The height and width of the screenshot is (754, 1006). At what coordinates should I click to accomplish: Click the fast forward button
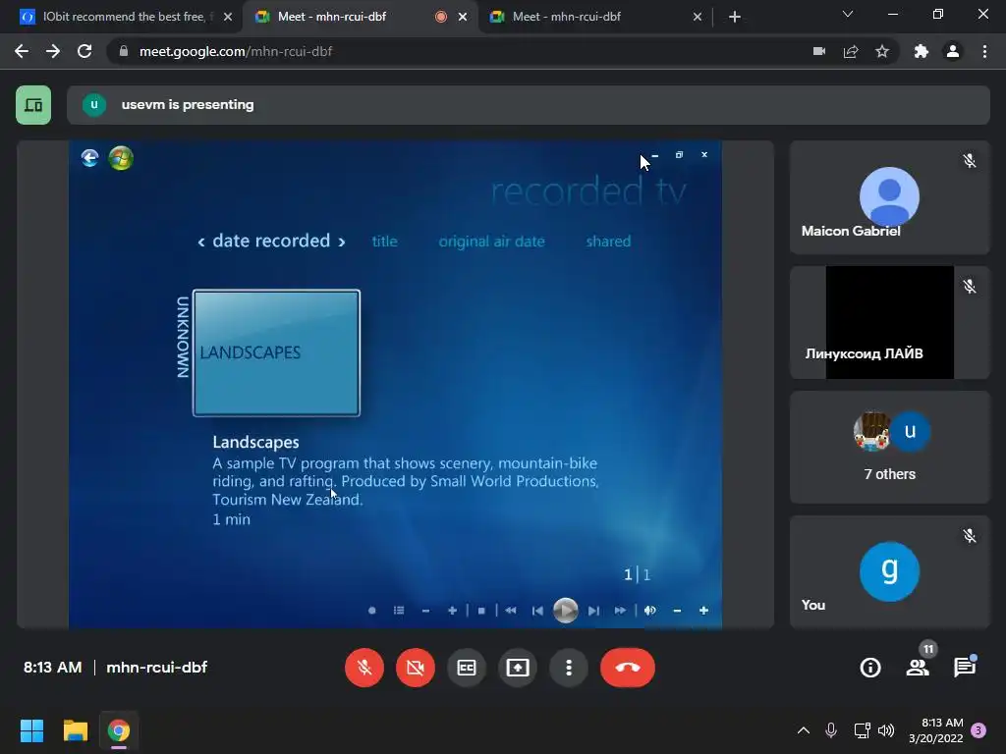(x=620, y=611)
